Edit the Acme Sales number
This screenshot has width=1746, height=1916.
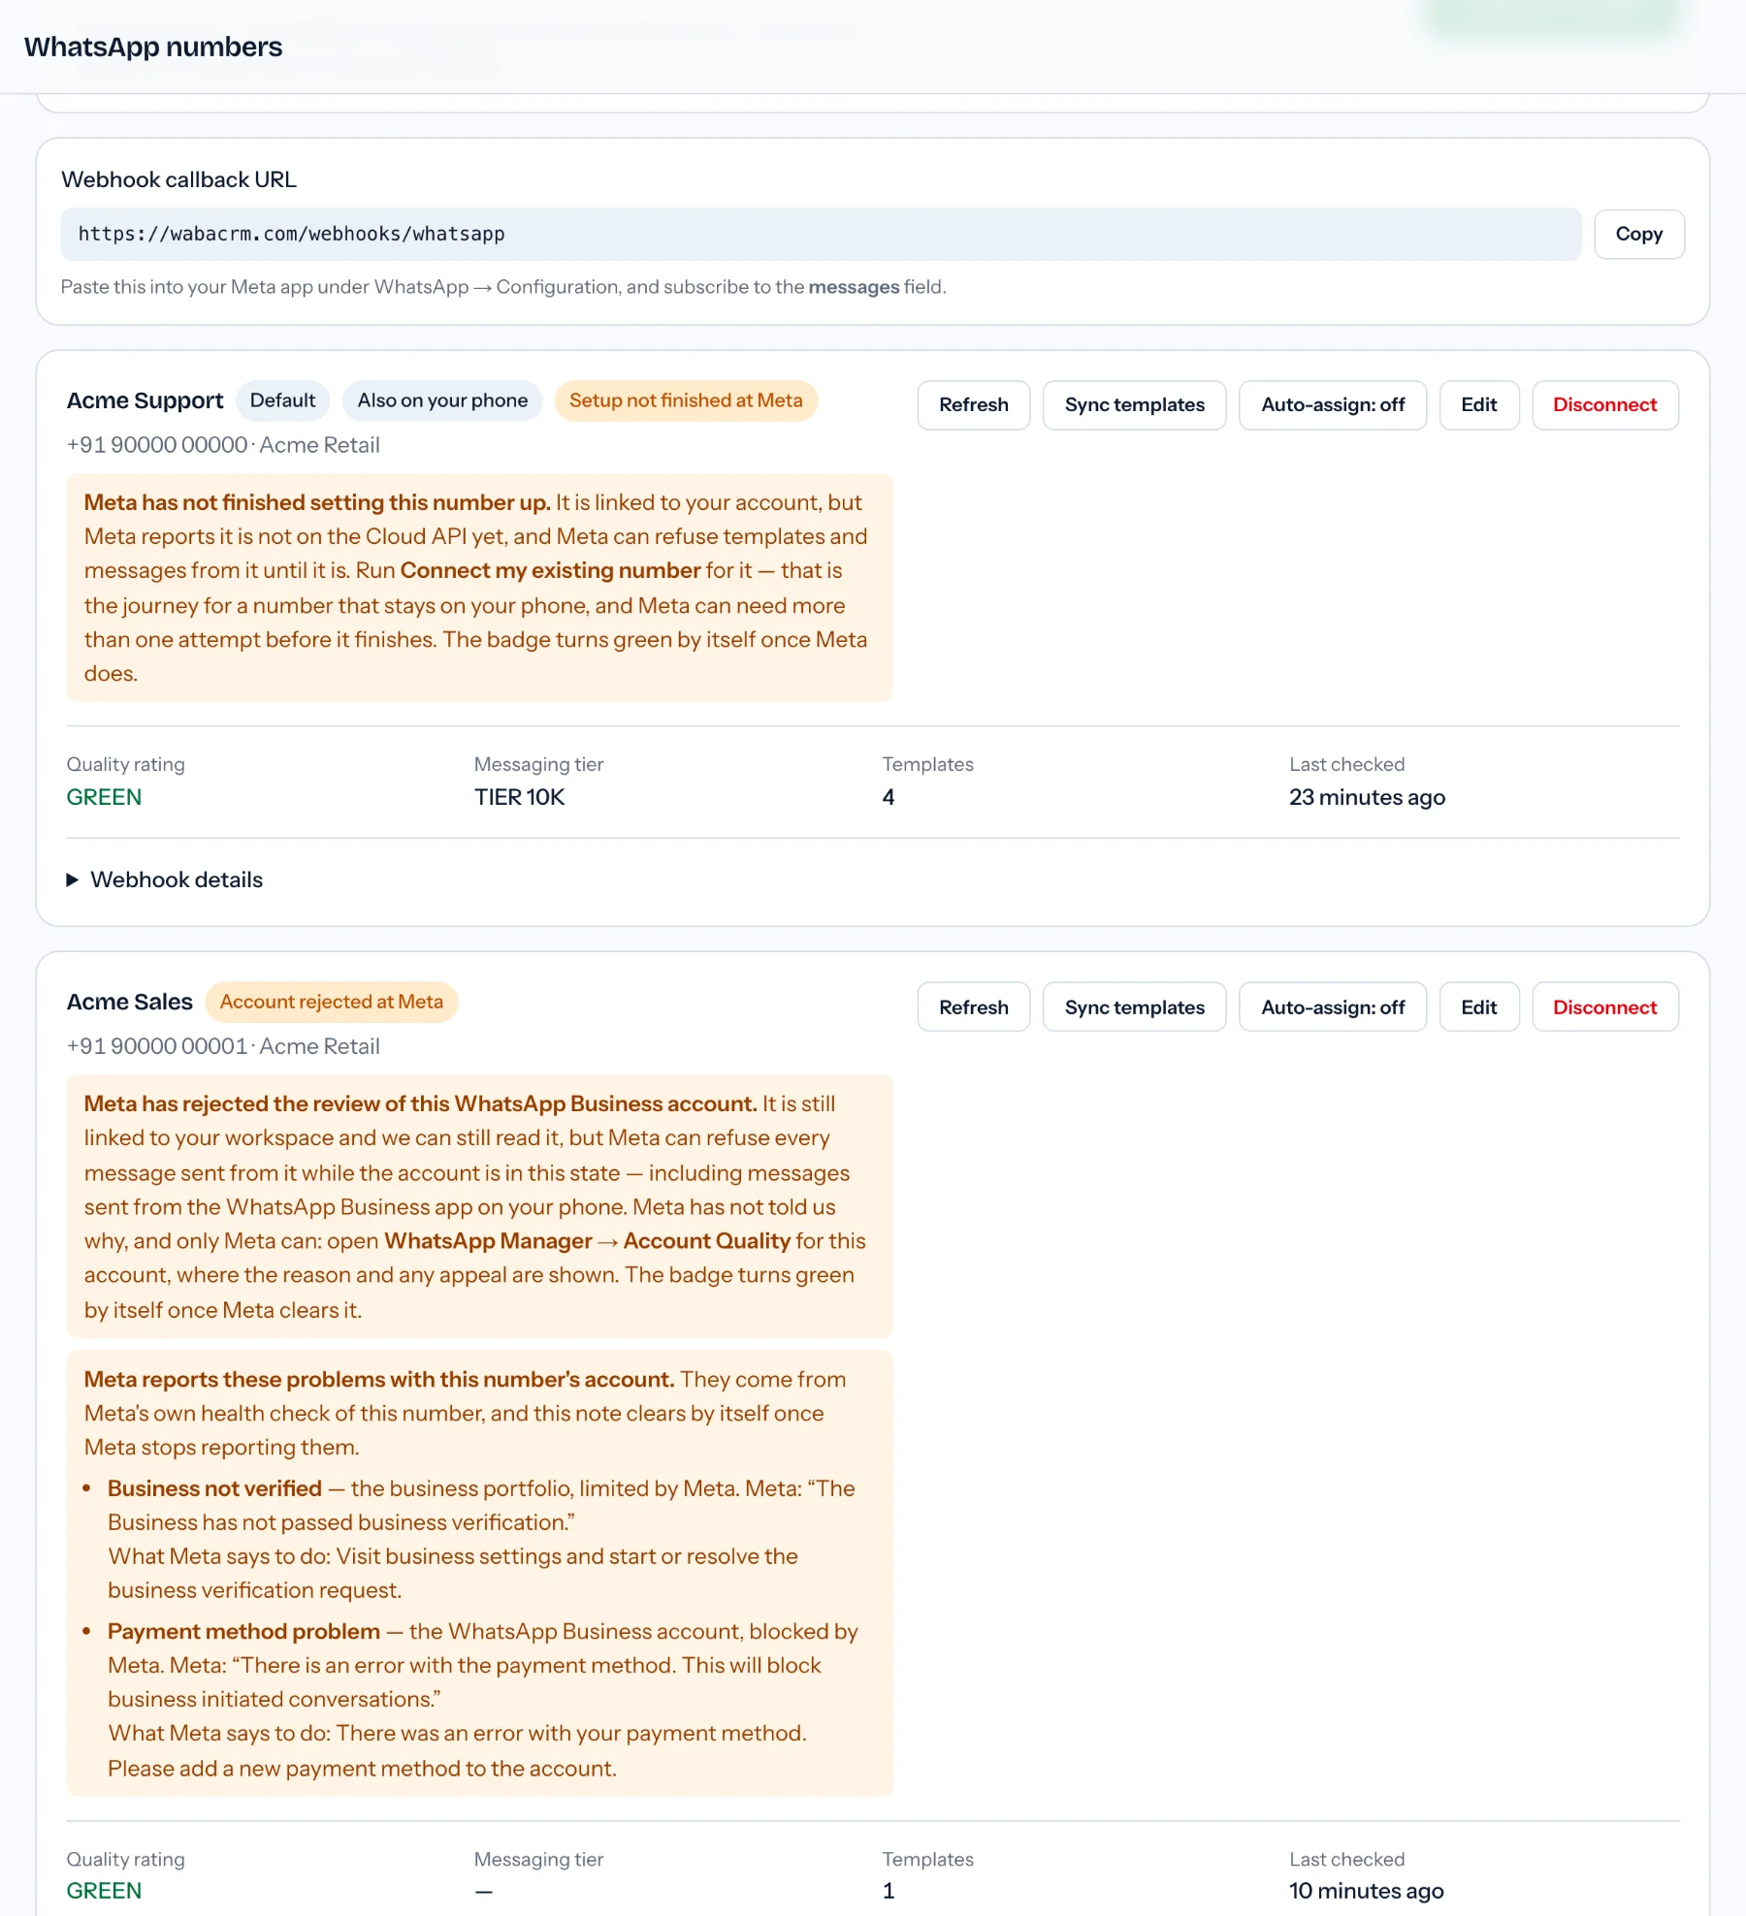1478,1006
